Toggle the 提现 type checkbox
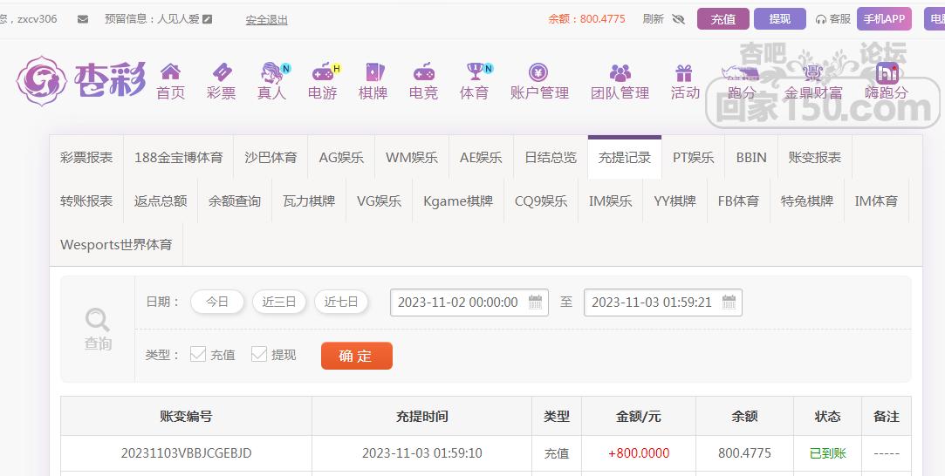Screen dimensions: 945x476 click(259, 354)
